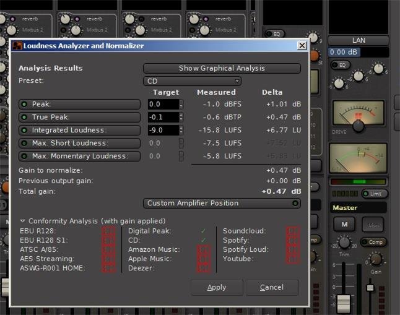The width and height of the screenshot is (400, 315).
Task: Enable Max. Short Loudness option
Action: [x=79, y=143]
